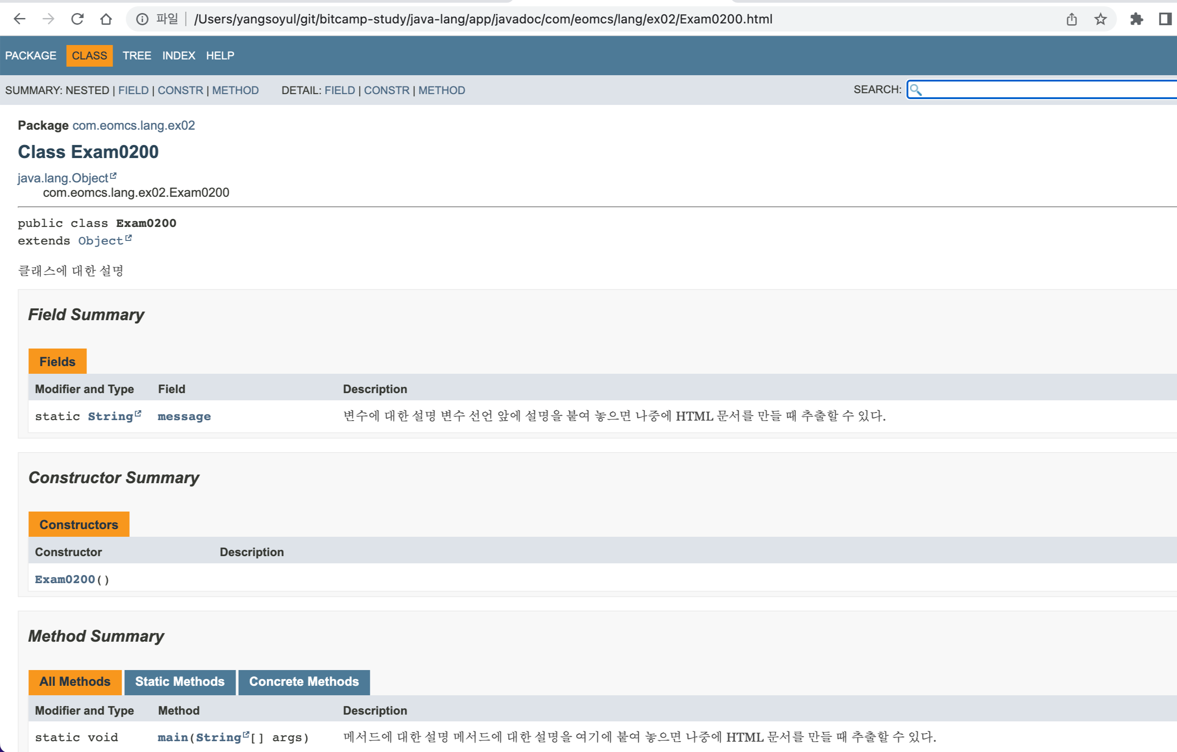
Task: Go back to the previous page
Action: point(19,19)
